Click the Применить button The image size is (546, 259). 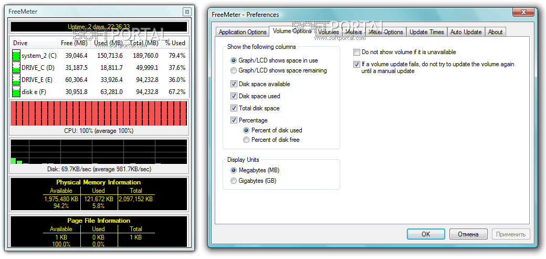coord(511,234)
